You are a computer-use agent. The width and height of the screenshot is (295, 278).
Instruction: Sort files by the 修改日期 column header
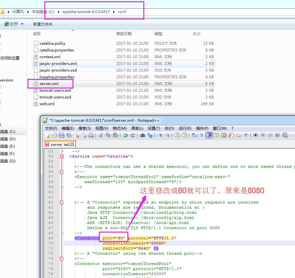(124, 34)
